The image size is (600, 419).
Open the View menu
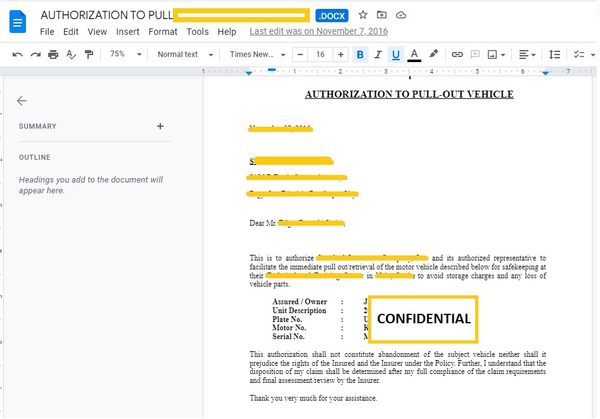click(97, 32)
